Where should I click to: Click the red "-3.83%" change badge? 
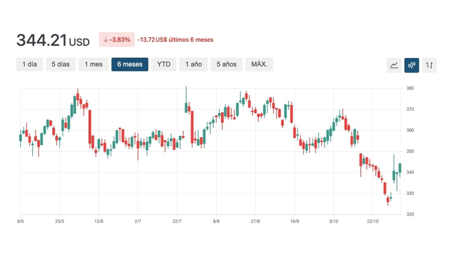(117, 39)
